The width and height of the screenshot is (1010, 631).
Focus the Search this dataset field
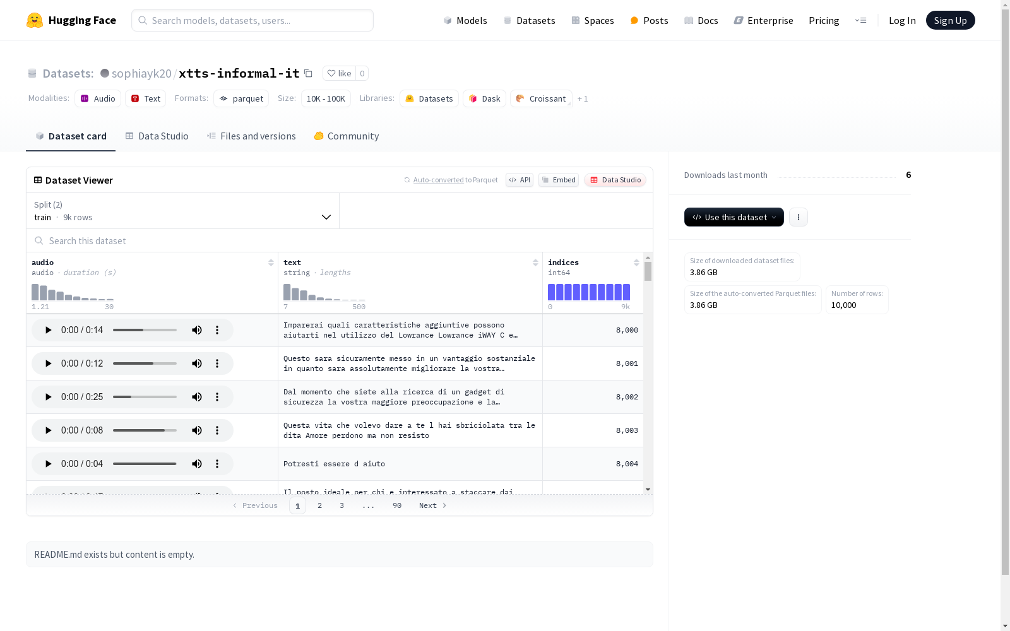point(340,241)
